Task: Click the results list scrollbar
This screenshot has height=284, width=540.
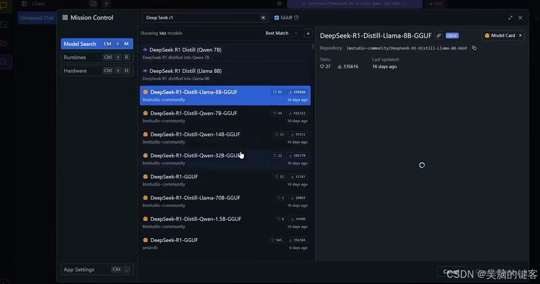Action: (313, 46)
